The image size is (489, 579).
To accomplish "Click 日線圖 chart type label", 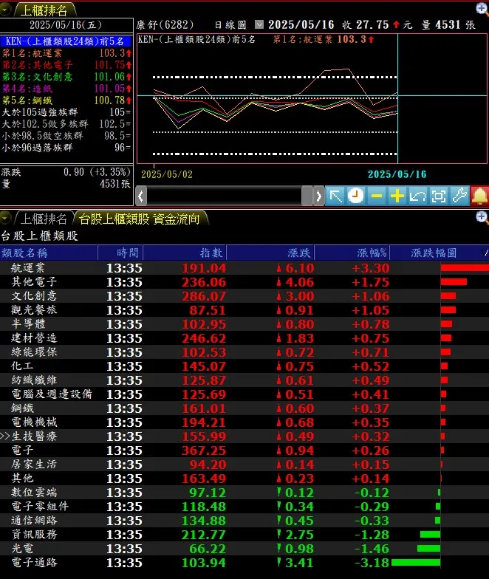I will pos(230,25).
